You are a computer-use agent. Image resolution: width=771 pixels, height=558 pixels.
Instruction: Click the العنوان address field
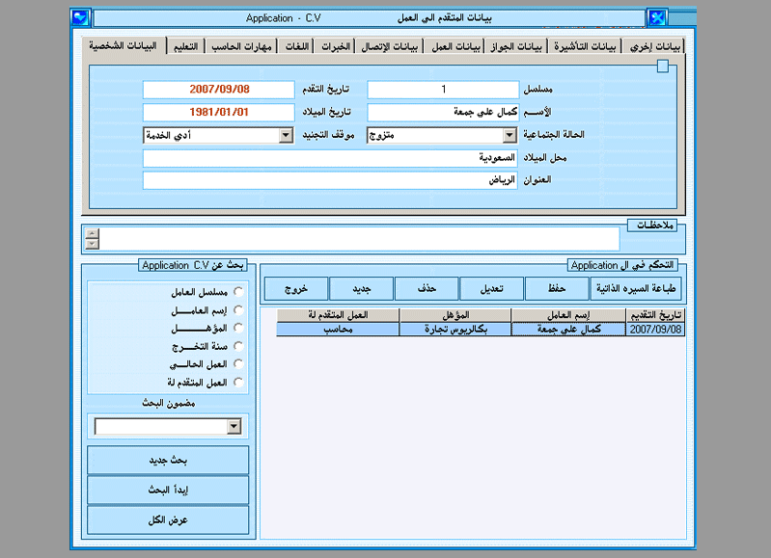click(330, 180)
